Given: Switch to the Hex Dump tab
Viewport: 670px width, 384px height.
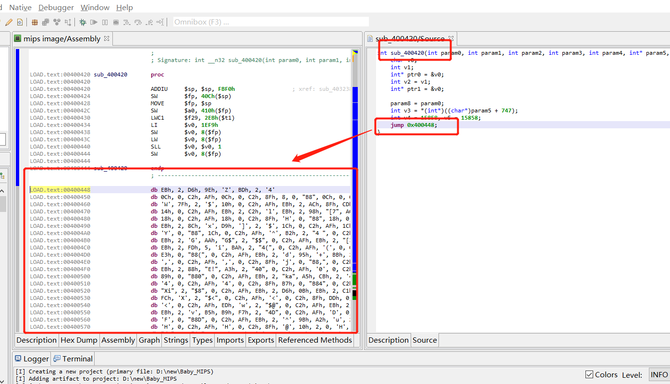Looking at the screenshot, I should (x=79, y=340).
